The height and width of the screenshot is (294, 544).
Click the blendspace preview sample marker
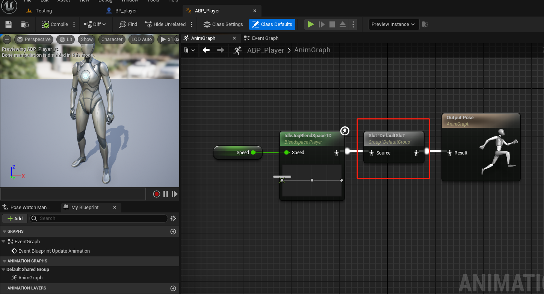click(282, 180)
